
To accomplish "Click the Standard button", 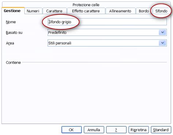I will click(161, 130).
